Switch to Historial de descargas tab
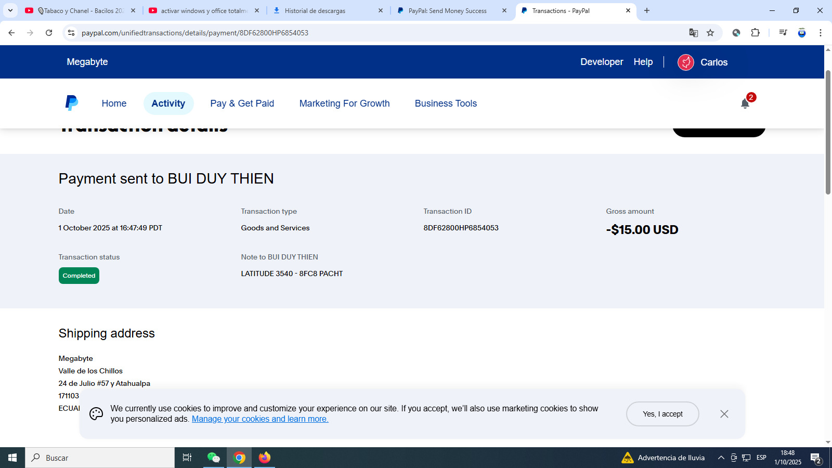832x468 pixels. tap(328, 10)
